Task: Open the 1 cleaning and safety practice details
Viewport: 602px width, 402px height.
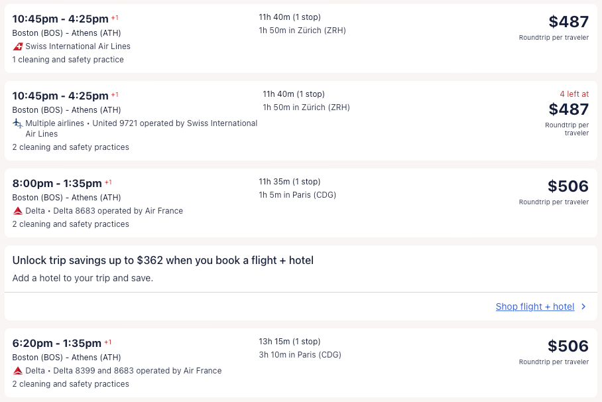Action: 68,60
